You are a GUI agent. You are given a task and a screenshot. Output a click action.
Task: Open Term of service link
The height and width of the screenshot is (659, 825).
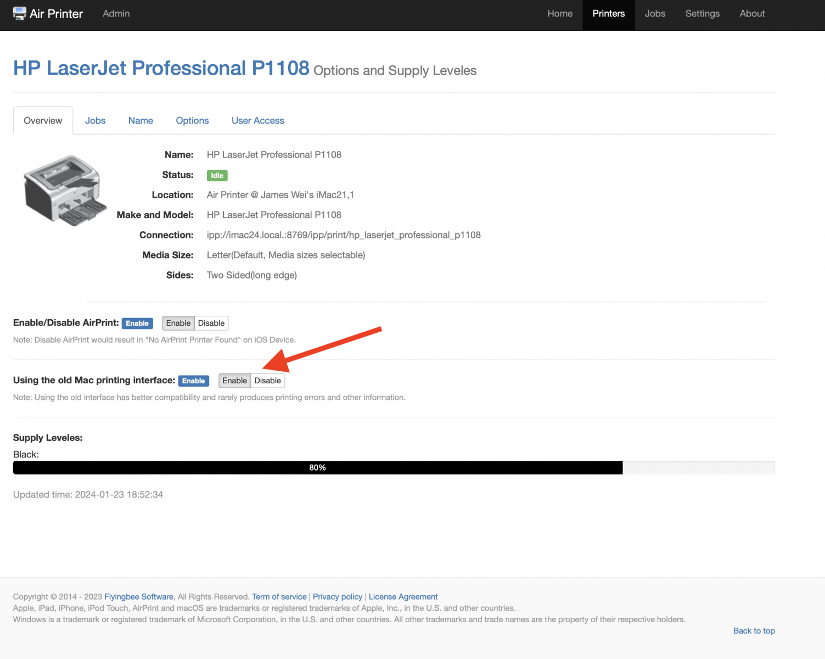click(x=279, y=596)
